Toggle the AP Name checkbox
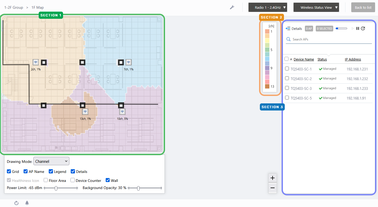Screen dimensions: 378x207 [26, 171]
